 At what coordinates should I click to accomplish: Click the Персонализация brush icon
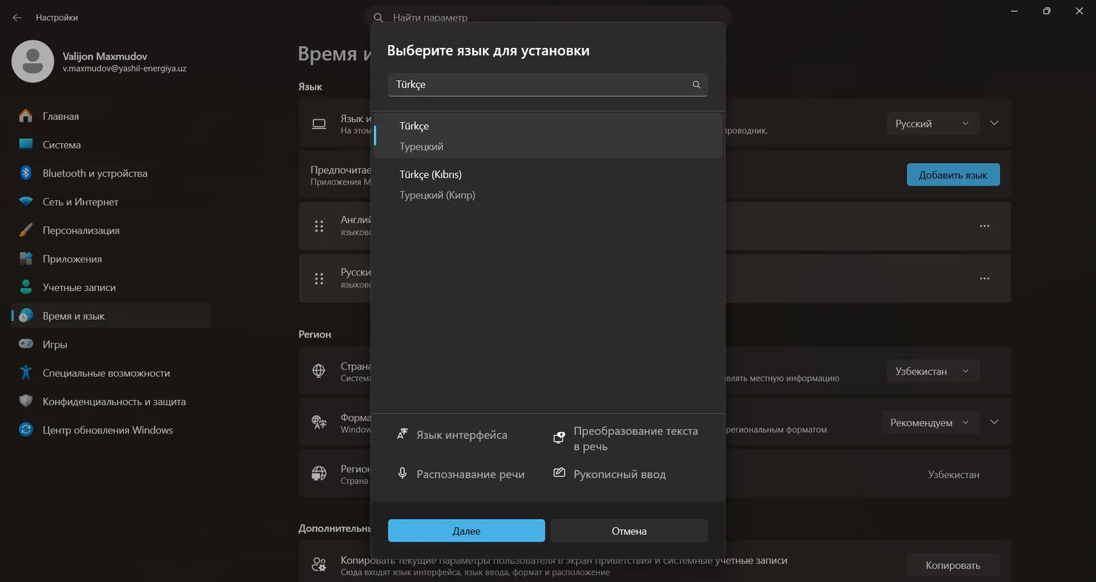coord(26,230)
